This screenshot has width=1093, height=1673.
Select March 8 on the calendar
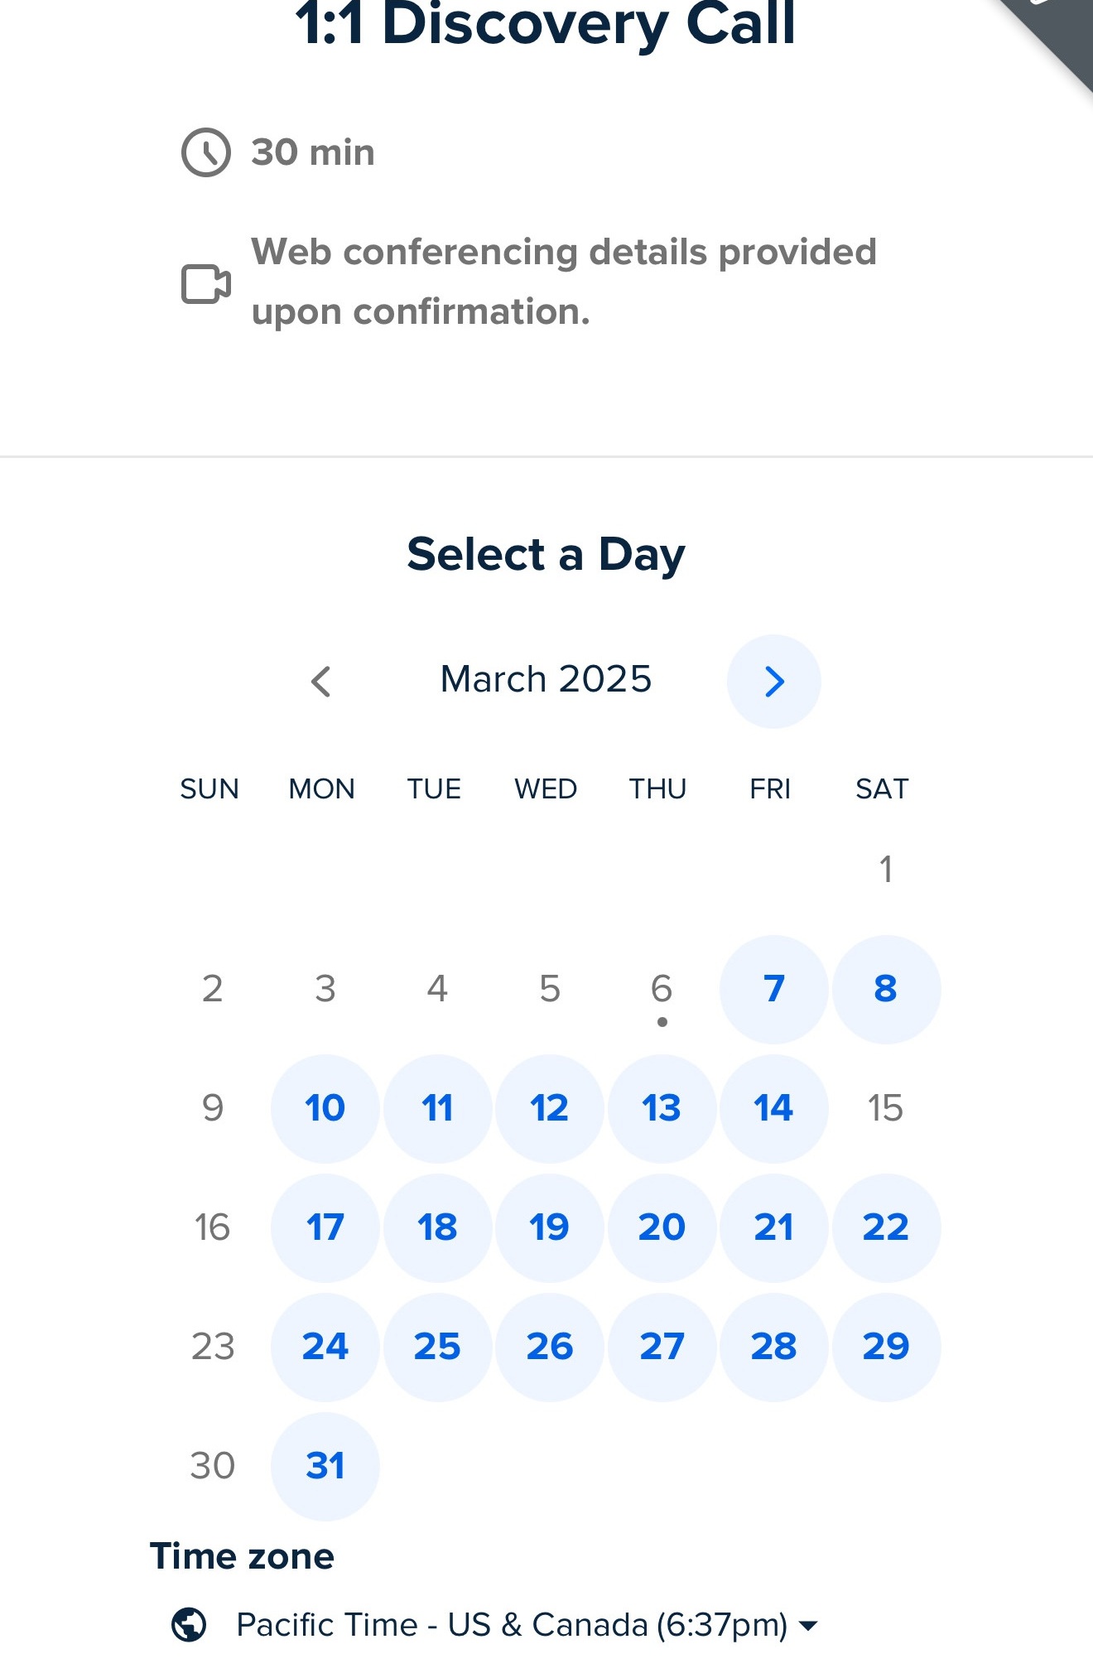[885, 989]
